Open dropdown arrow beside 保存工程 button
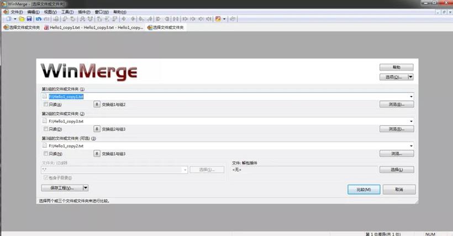Image resolution: width=453 pixels, height=236 pixels. tap(86, 188)
